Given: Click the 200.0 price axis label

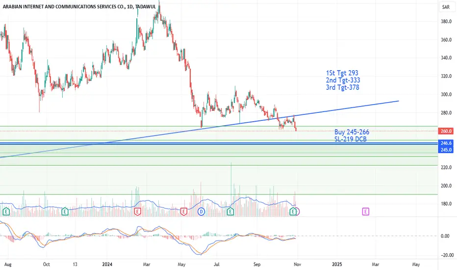Looking at the screenshot, I should (x=446, y=186).
